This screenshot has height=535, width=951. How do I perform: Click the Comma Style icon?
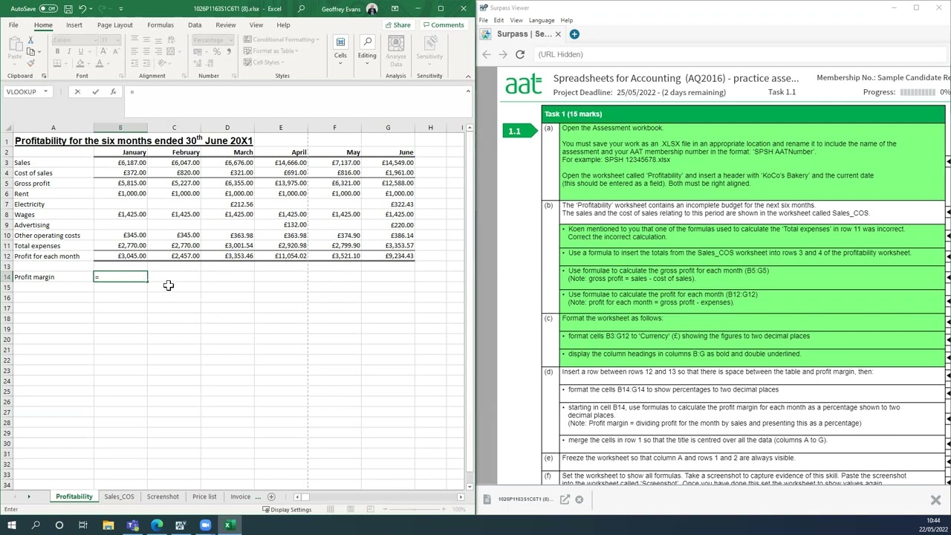point(228,51)
